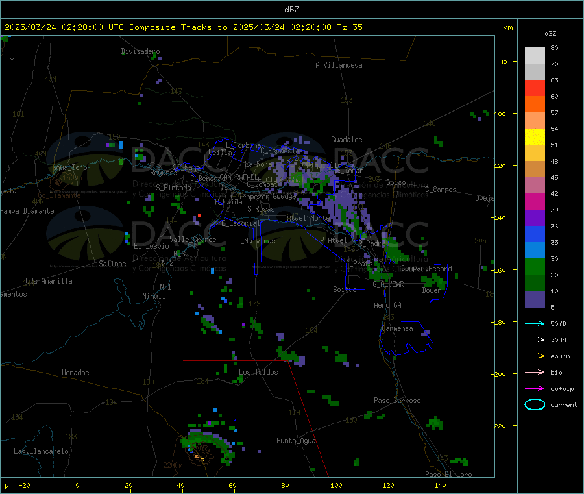Image resolution: width=584 pixels, height=494 pixels.
Task: Click the Los_Toldos label
Action: (x=258, y=372)
